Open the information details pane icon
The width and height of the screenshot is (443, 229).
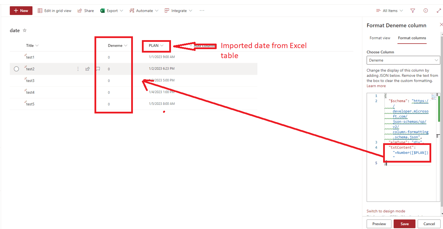coord(426,11)
